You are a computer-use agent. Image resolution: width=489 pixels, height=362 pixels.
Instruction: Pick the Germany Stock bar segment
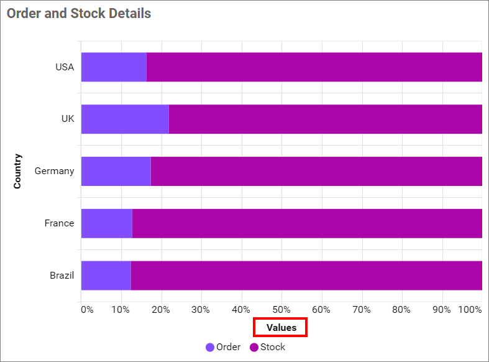(316, 171)
